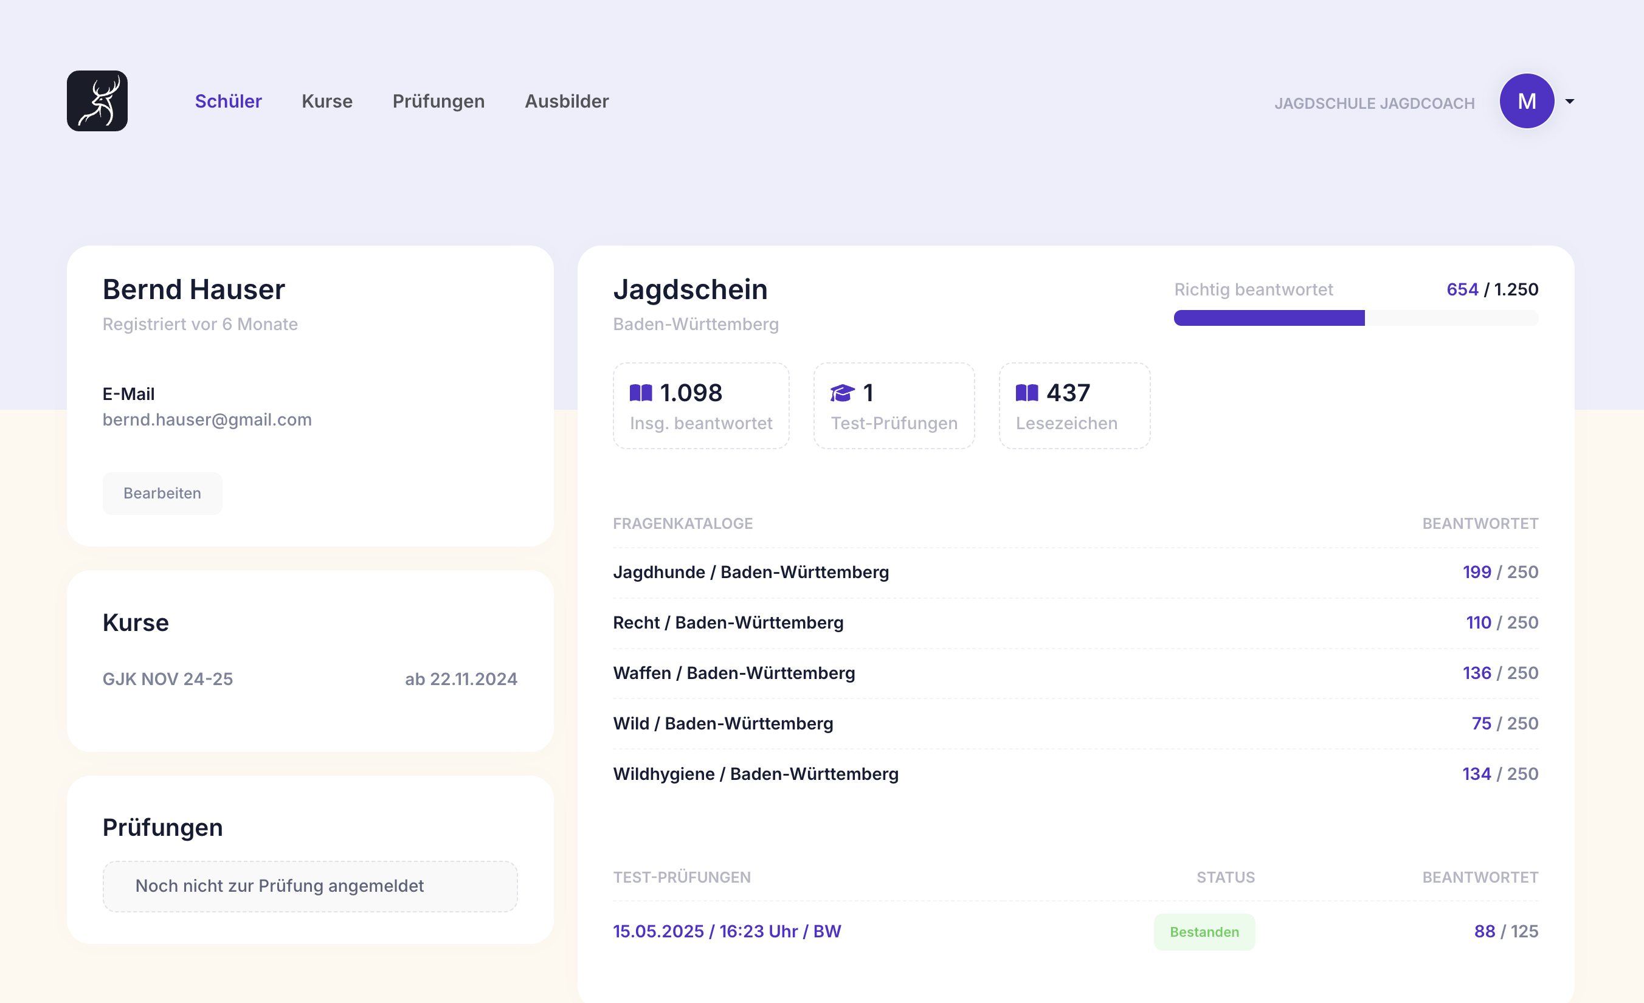Click the M user avatar
Image resolution: width=1644 pixels, height=1003 pixels.
tap(1526, 101)
